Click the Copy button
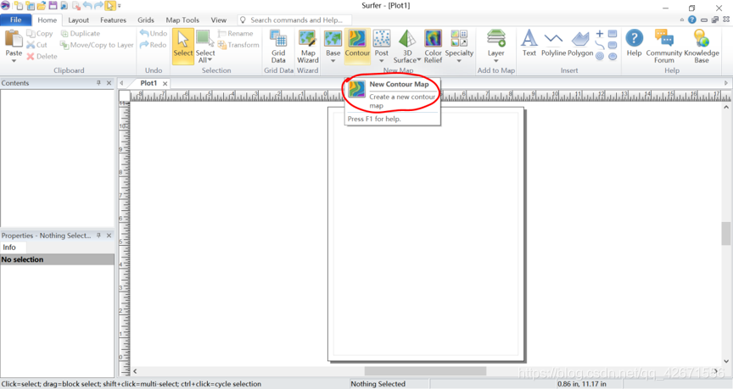 coord(40,34)
